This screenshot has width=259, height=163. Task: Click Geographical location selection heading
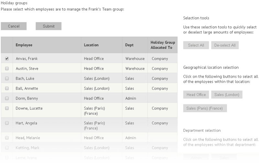click(211, 67)
